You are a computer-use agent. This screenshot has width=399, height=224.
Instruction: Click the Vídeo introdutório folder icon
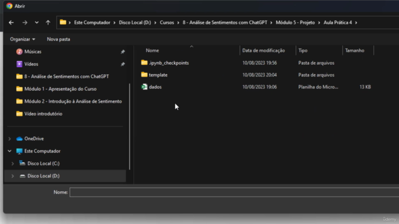(19, 113)
